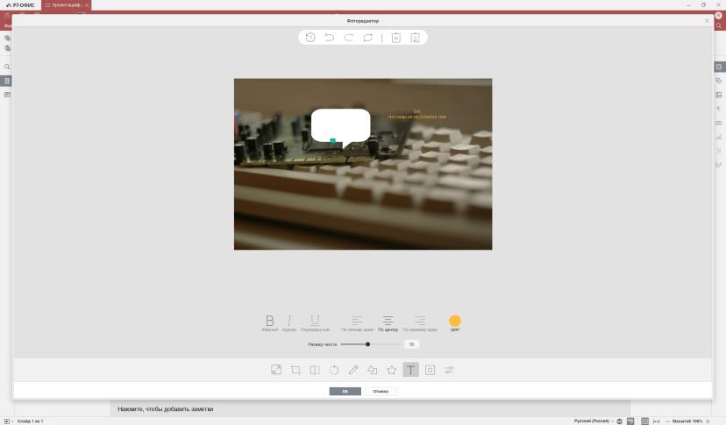Click the notes area to add slide notes
726x425 pixels.
pyautogui.click(x=369, y=409)
